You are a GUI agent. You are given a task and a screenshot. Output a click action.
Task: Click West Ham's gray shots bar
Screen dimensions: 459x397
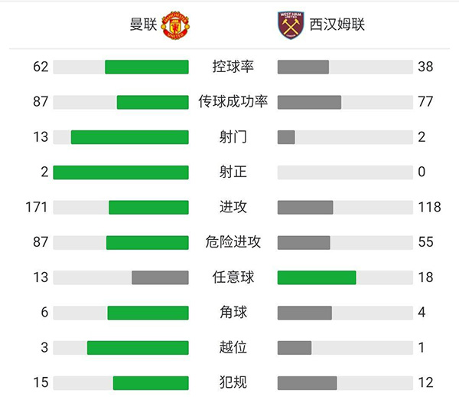286,137
